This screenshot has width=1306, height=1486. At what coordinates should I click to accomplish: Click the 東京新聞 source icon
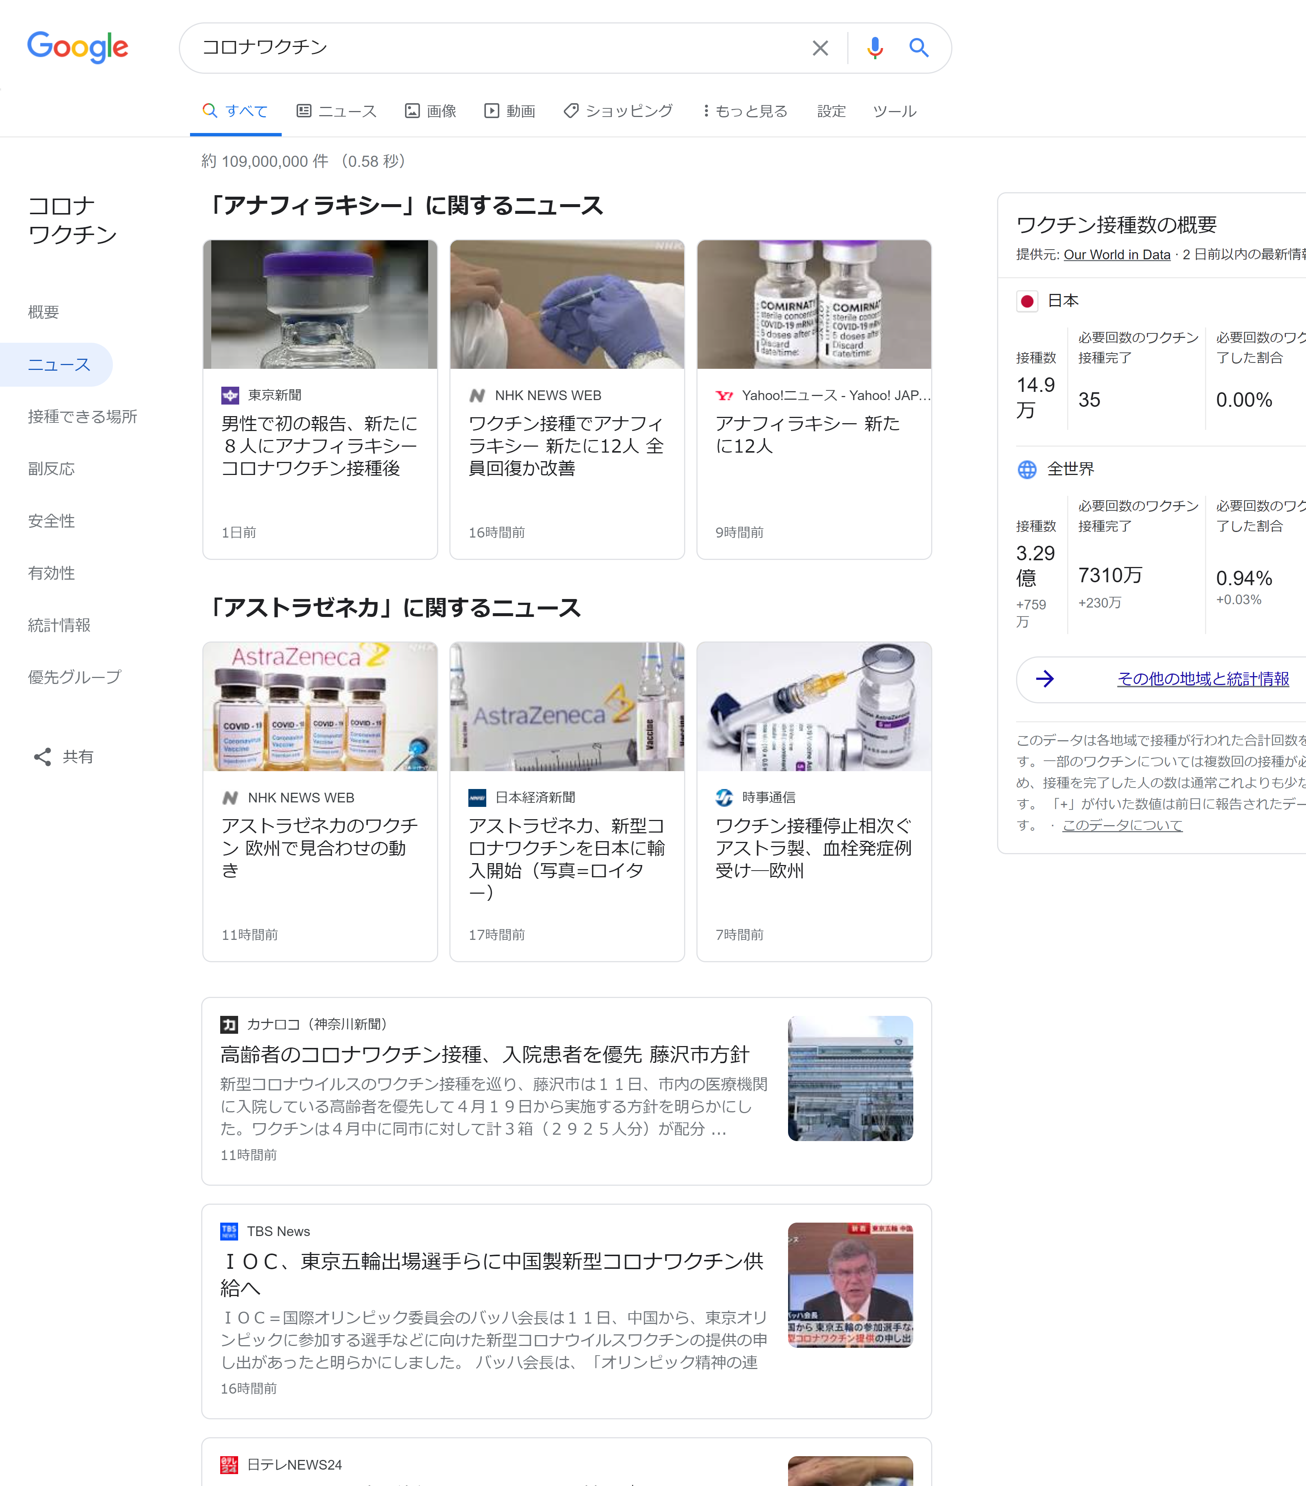coord(230,395)
